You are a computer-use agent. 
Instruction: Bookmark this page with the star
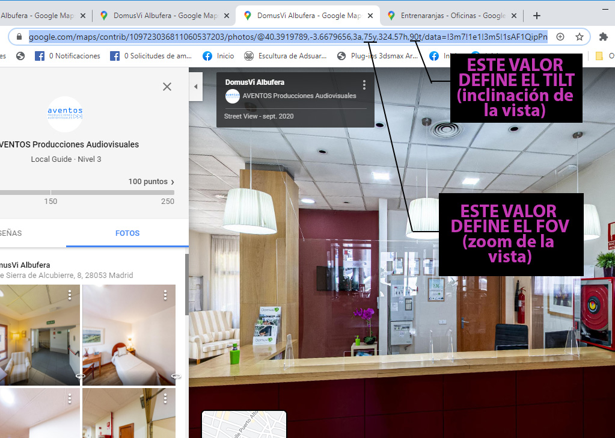580,37
